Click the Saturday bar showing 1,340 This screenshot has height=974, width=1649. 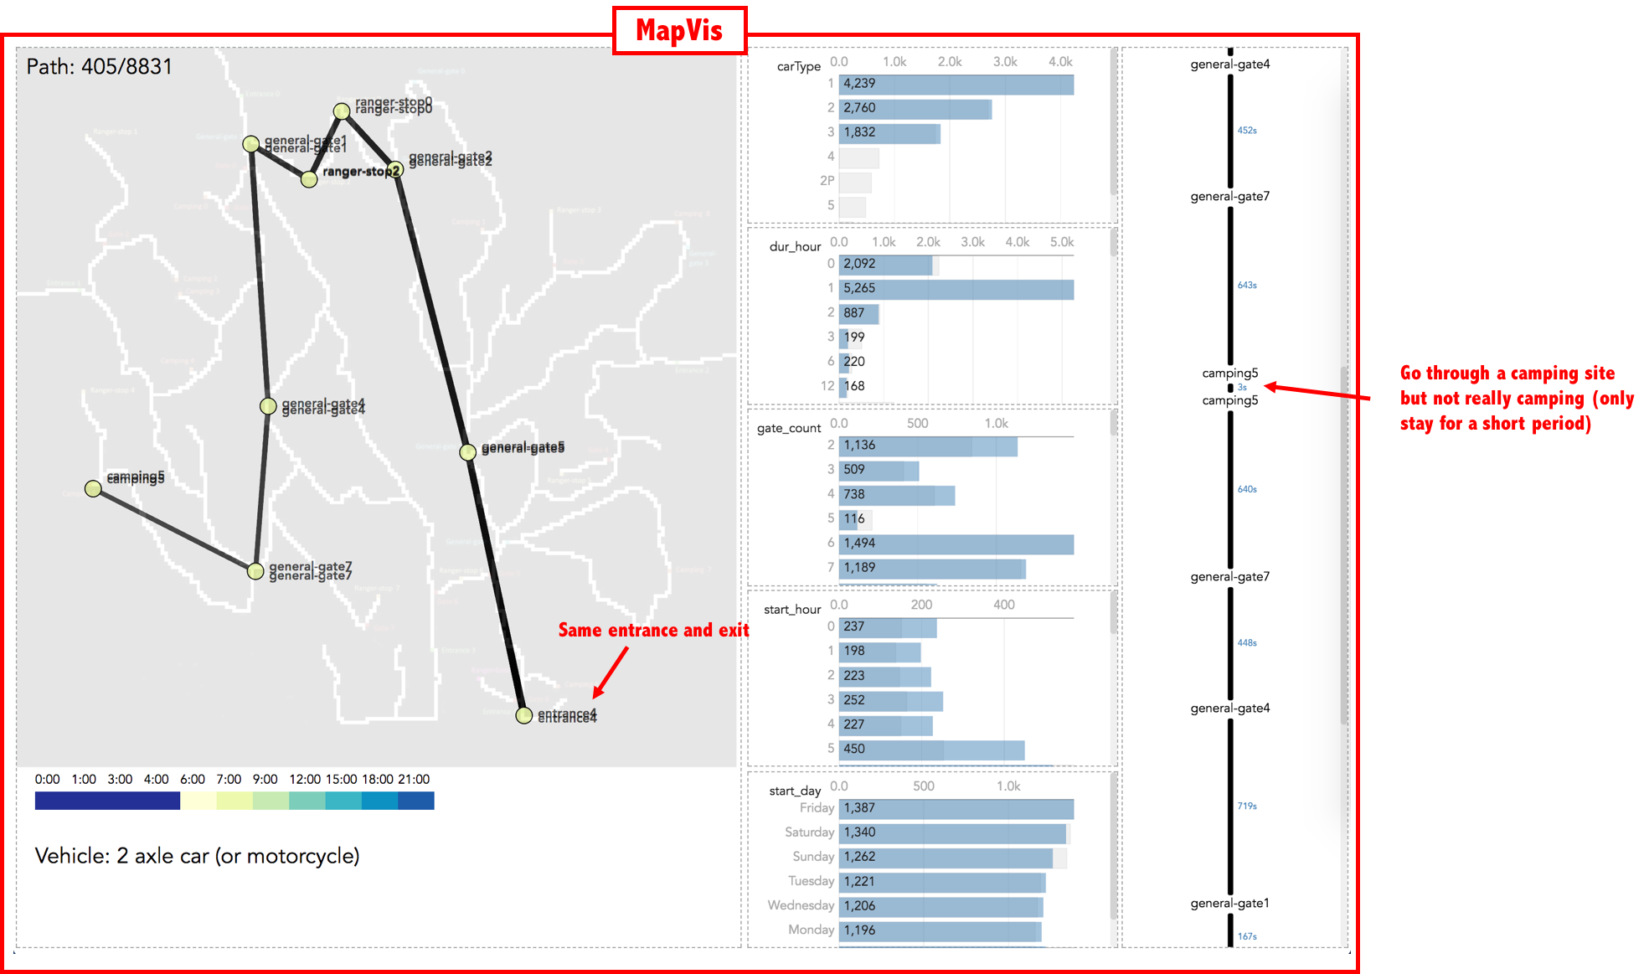click(x=952, y=832)
